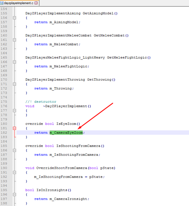This screenshot has height=206, width=189.
Task: Click pState parameter on line 190
Action: (x=107, y=168)
